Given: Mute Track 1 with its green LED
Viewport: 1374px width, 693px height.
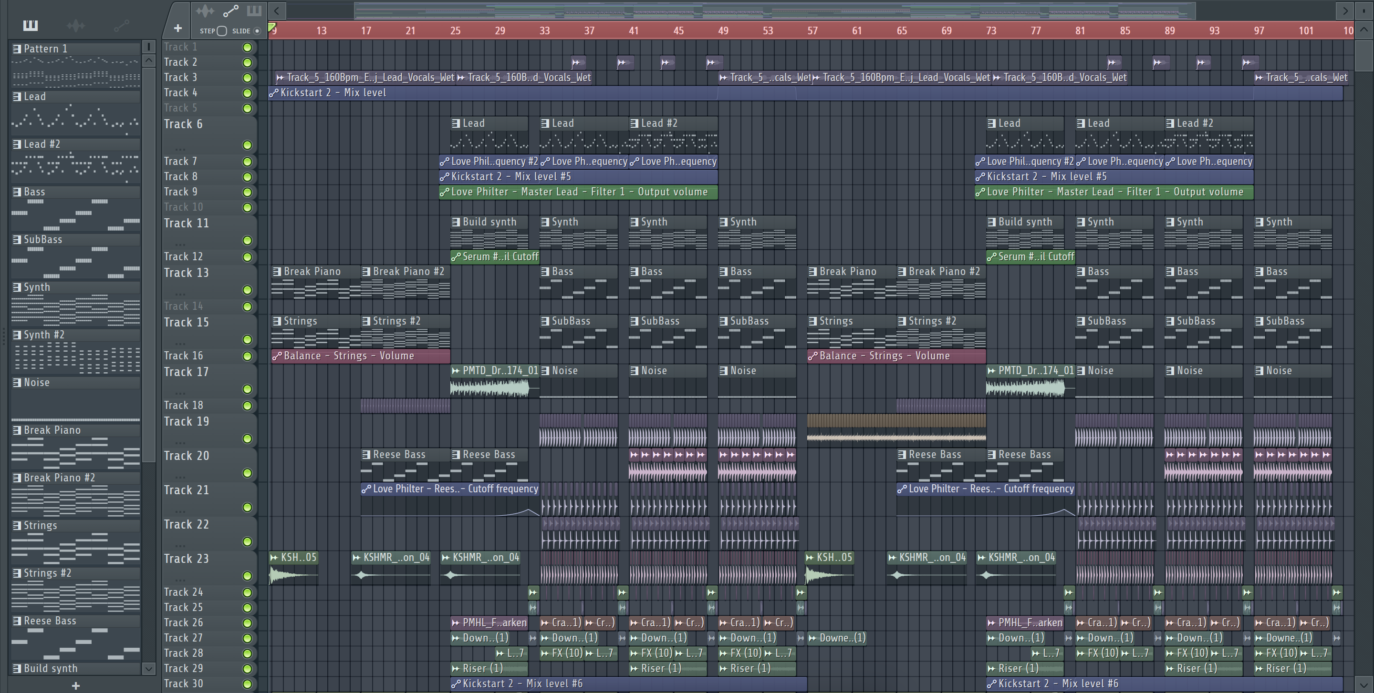Looking at the screenshot, I should pyautogui.click(x=248, y=47).
